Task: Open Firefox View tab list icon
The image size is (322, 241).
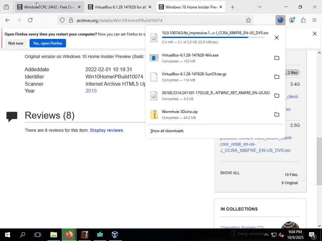Action: click(6, 7)
